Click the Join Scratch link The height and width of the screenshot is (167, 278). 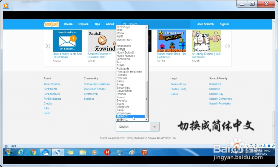tap(205, 24)
